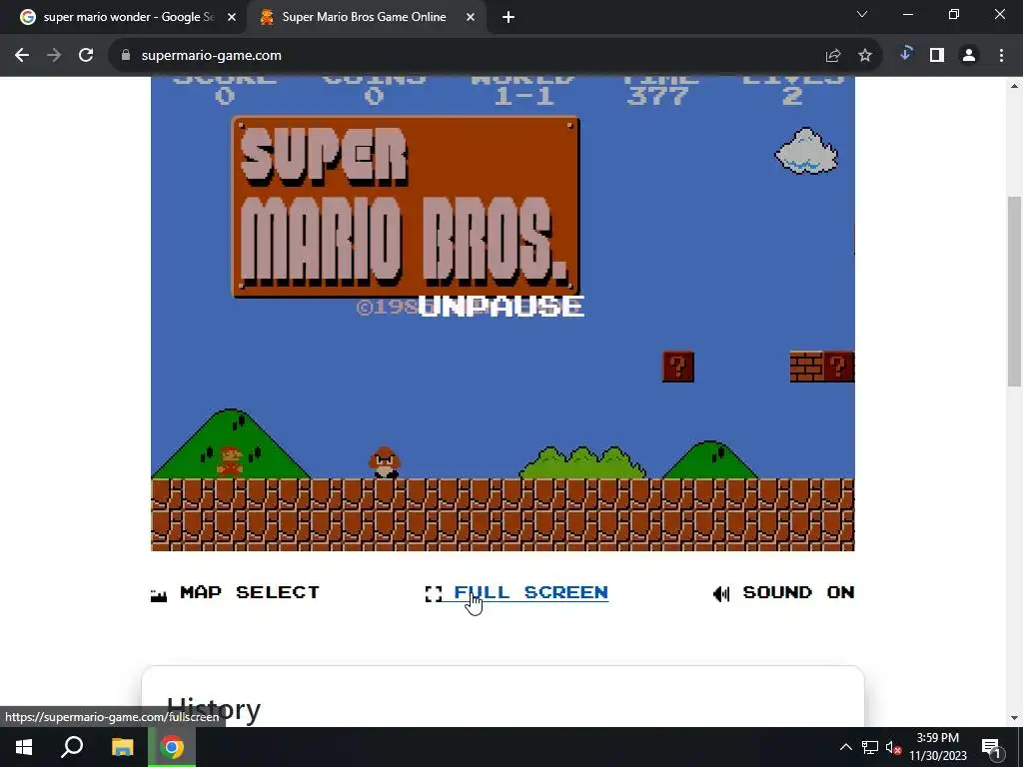Click the full screen brackets icon
Viewport: 1023px width, 767px height.
pos(434,593)
